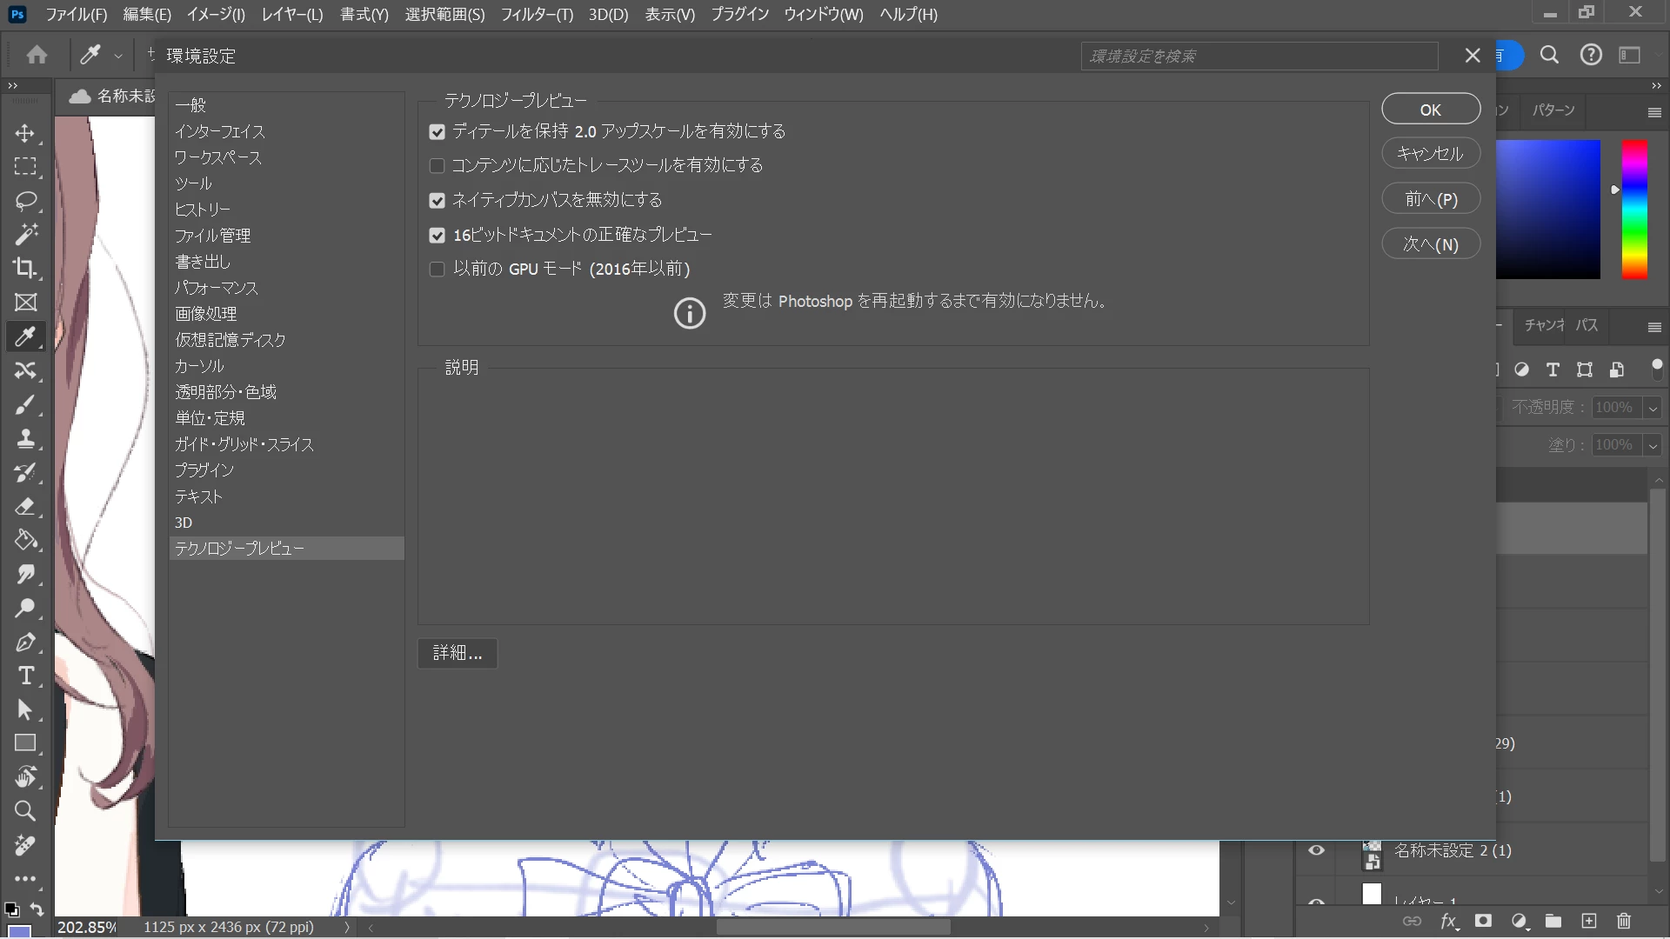The height and width of the screenshot is (939, 1670).
Task: Open the eyedropper tool preset dropdown
Action: coord(118,56)
